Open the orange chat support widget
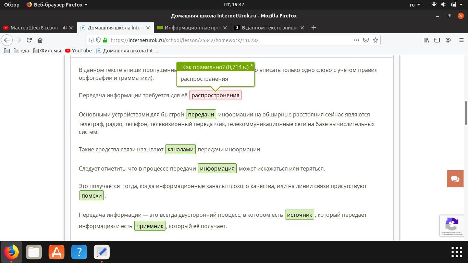The width and height of the screenshot is (468, 263). 455,179
